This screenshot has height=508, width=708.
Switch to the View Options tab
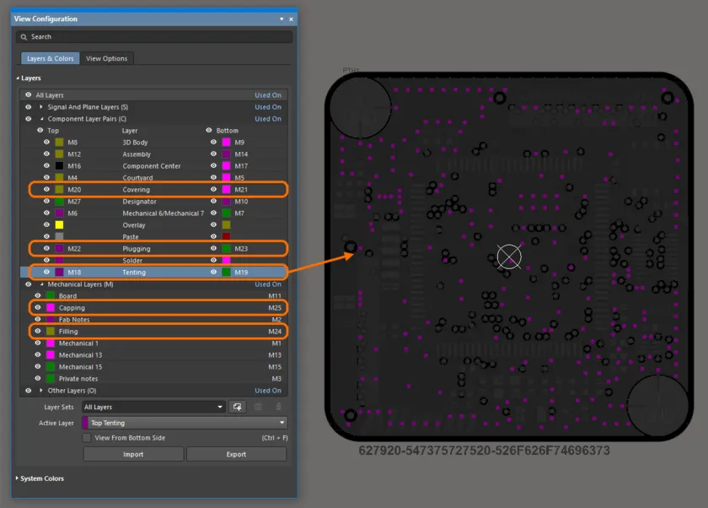coord(105,58)
